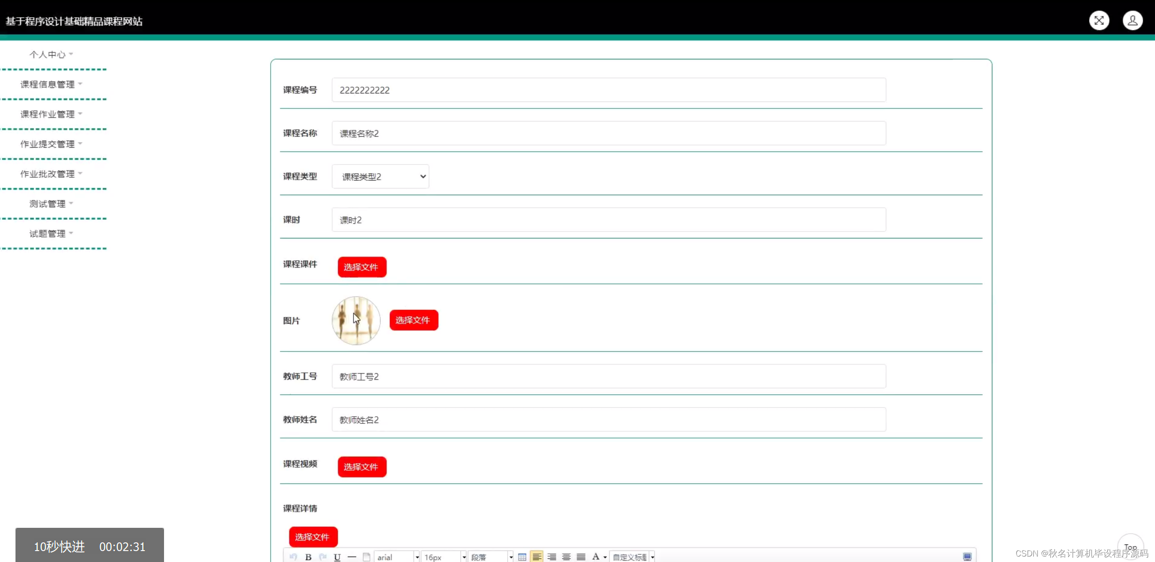Open the 课程类型 dropdown
This screenshot has width=1155, height=562.
pos(380,176)
